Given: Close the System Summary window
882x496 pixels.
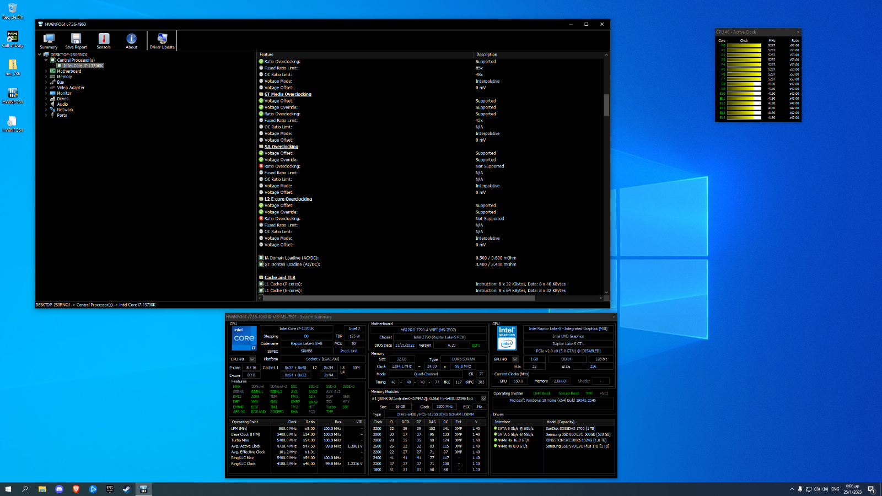Looking at the screenshot, I should coord(614,317).
